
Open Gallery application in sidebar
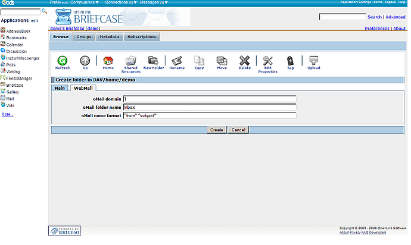click(x=13, y=92)
